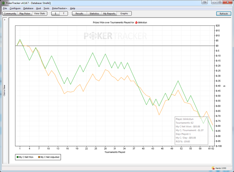Expand the sidebar with the arrow triangle
This screenshot has height=172, width=234.
point(5,19)
